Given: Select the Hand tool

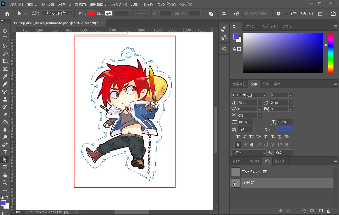Looking at the screenshot, I should [x=5, y=175].
